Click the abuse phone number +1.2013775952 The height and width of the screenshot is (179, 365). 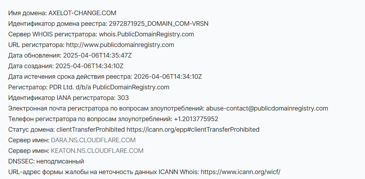(x=196, y=119)
